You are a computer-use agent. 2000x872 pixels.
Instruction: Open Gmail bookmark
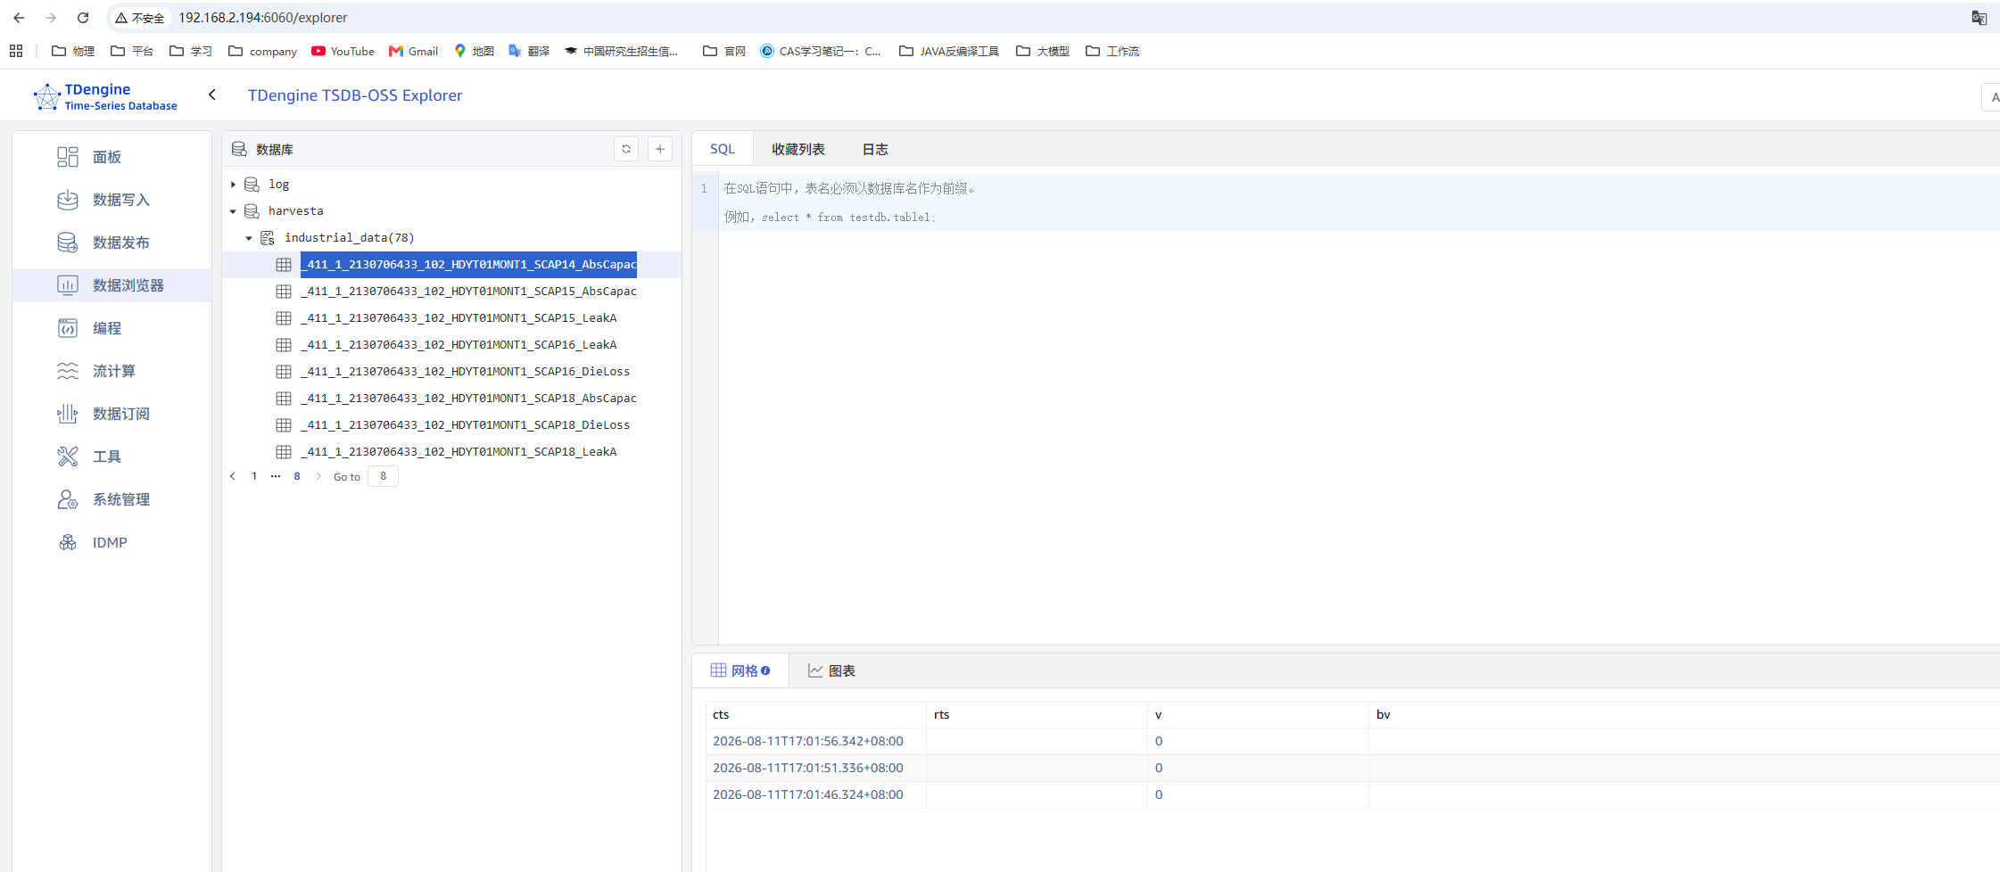pyautogui.click(x=413, y=51)
